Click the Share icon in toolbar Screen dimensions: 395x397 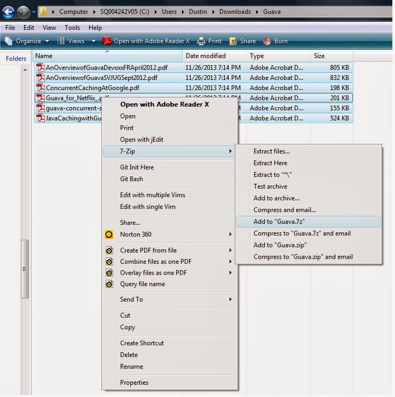[x=233, y=41]
